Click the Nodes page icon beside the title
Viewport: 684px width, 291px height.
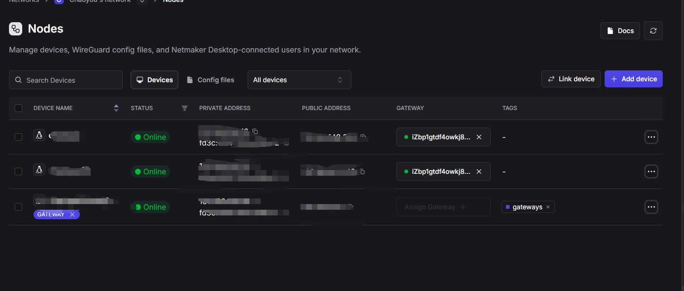16,29
